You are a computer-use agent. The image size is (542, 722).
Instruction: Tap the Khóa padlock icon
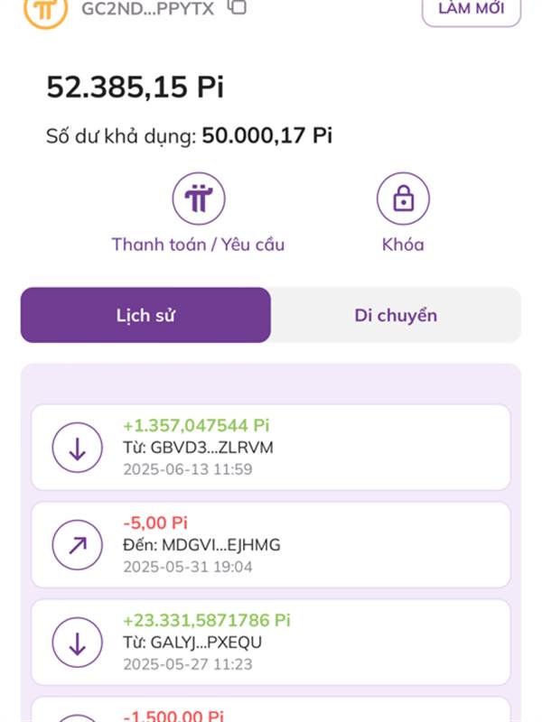point(403,199)
